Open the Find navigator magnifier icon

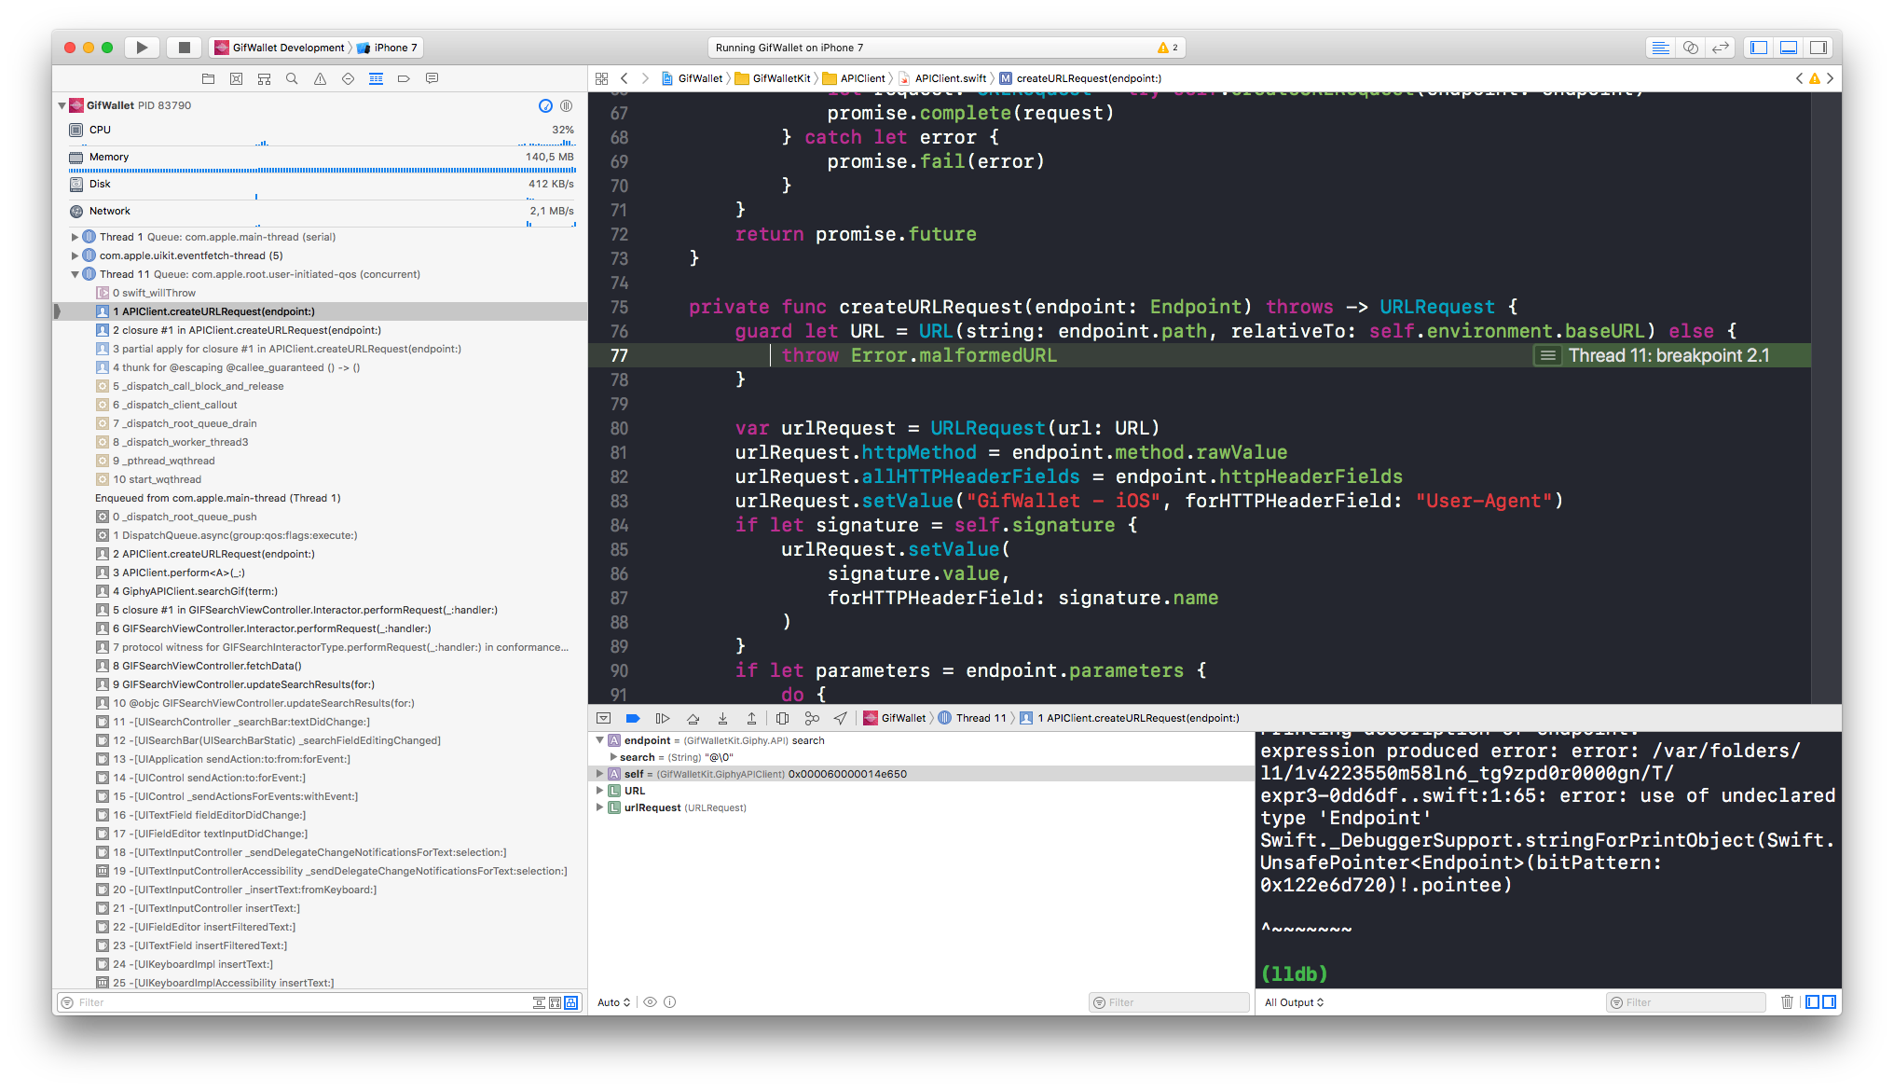click(x=292, y=79)
